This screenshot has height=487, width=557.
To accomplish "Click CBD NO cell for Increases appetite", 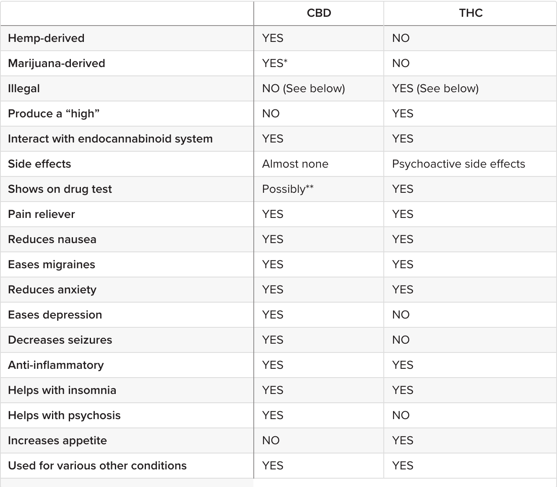I will point(271,440).
